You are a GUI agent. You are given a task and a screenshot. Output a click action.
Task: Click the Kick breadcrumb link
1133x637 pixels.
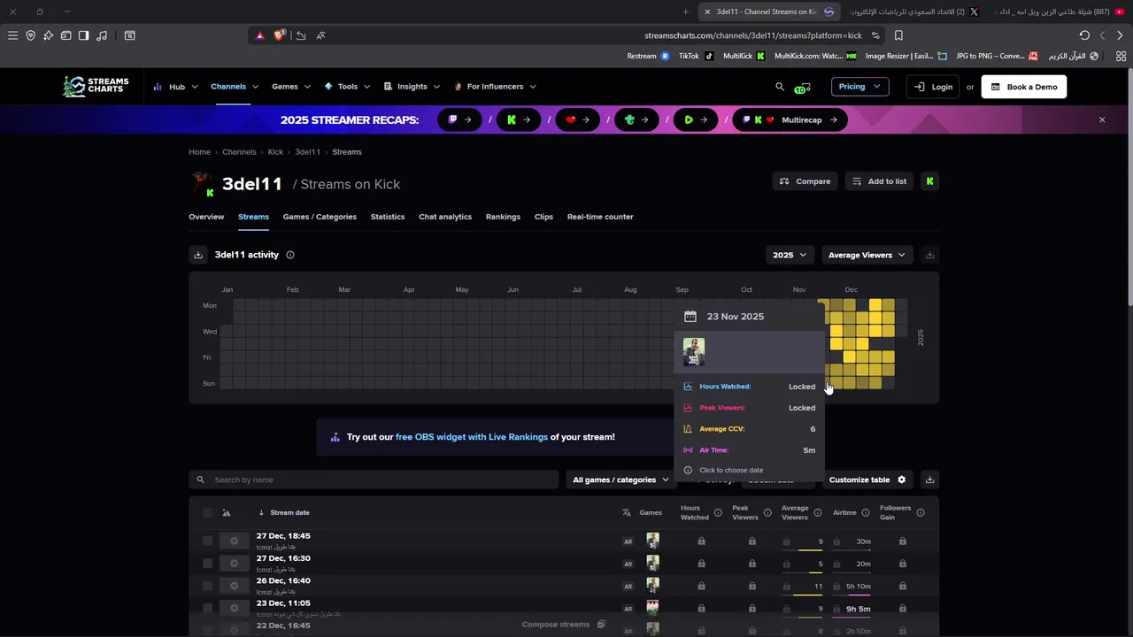pyautogui.click(x=275, y=152)
